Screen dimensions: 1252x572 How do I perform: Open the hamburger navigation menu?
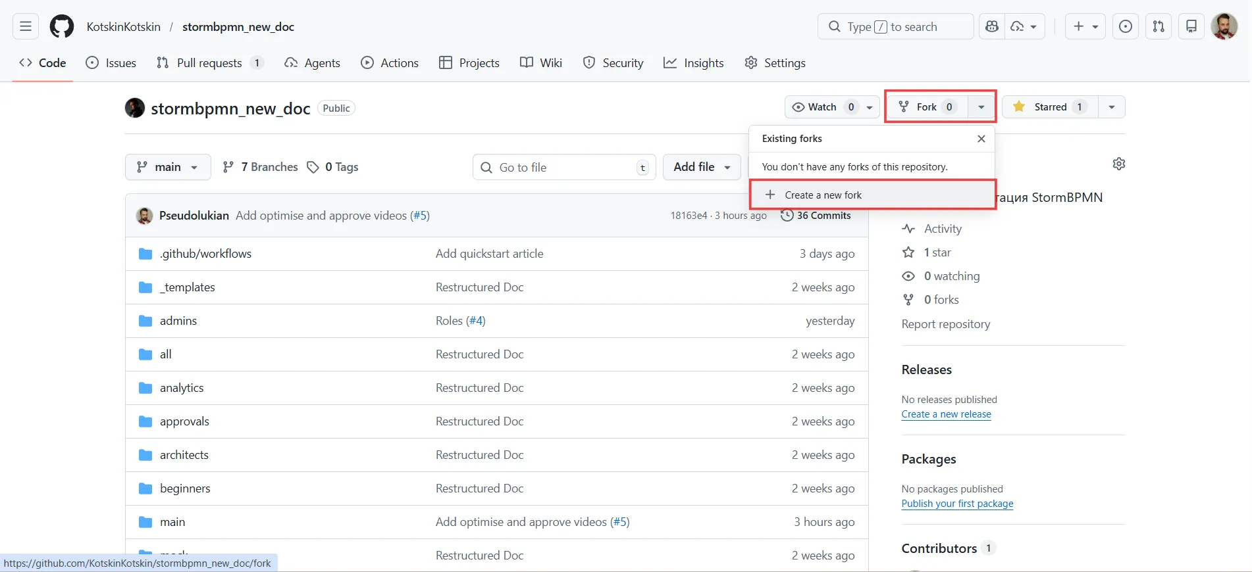click(x=26, y=27)
